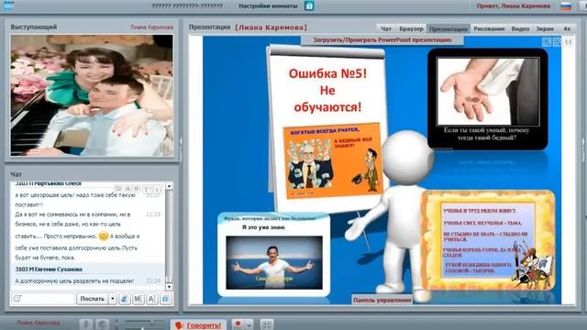
Task: Click the chat message input field
Action: (43, 299)
